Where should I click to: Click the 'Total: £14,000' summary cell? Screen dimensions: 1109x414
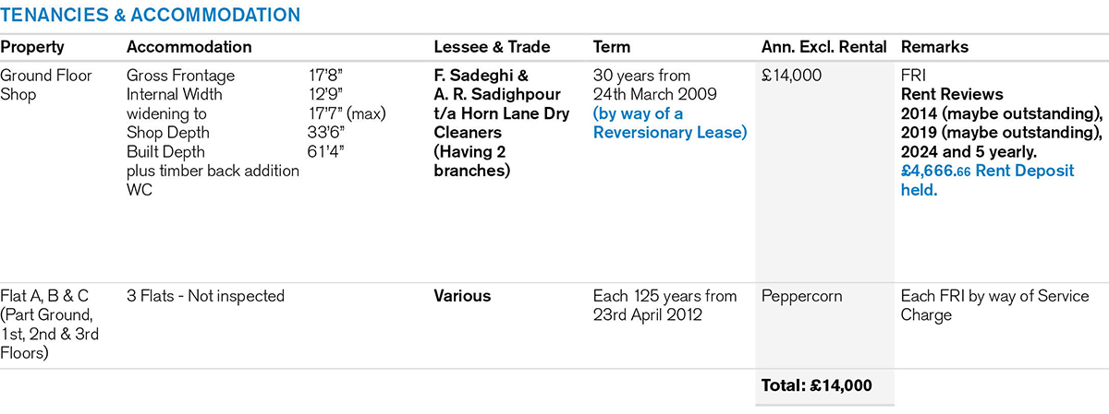(816, 385)
